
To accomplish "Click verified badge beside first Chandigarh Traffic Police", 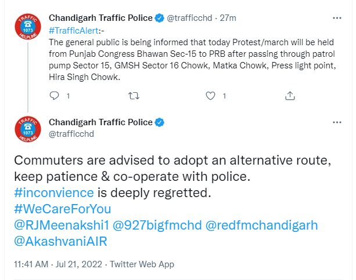I will [x=159, y=19].
